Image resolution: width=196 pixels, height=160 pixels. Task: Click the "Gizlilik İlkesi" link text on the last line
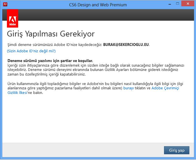coord(17,92)
